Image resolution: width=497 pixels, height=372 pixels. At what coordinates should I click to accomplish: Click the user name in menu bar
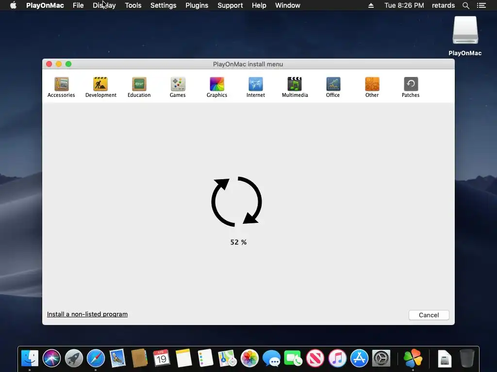coord(443,5)
